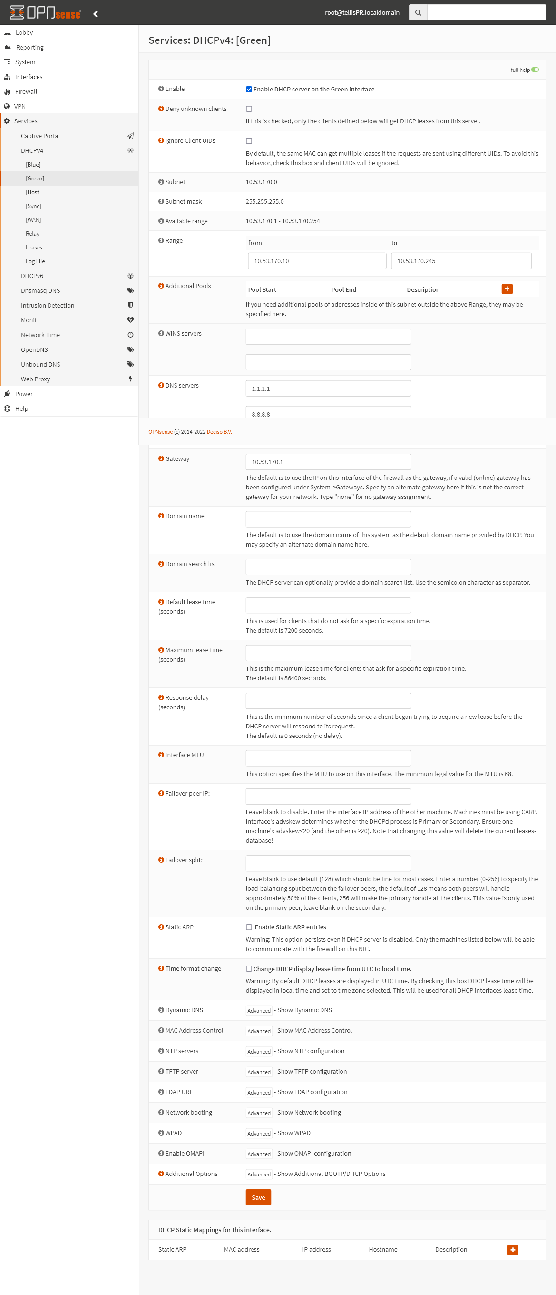The height and width of the screenshot is (1295, 556).
Task: Click the Network Time clock icon
Action: [131, 335]
